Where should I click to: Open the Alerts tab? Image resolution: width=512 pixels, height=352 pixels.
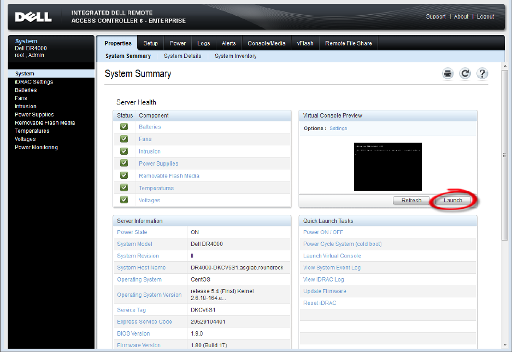[228, 43]
